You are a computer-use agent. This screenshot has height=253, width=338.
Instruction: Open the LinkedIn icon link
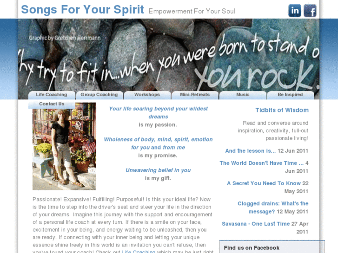point(295,10)
